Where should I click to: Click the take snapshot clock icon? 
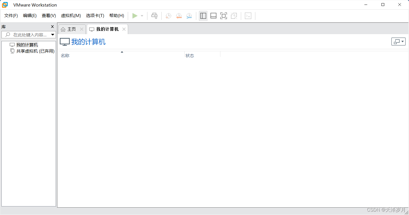click(x=168, y=16)
